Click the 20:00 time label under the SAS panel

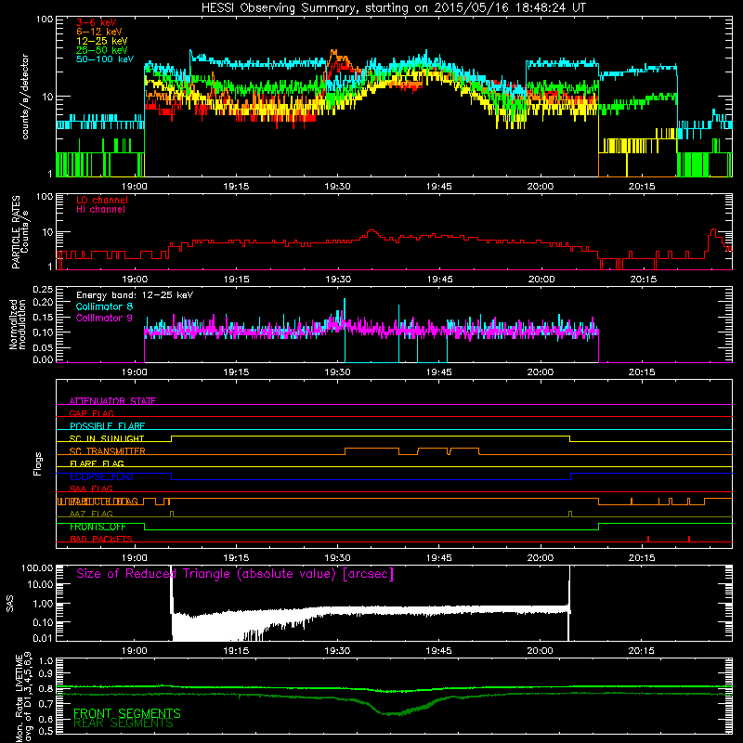(541, 651)
